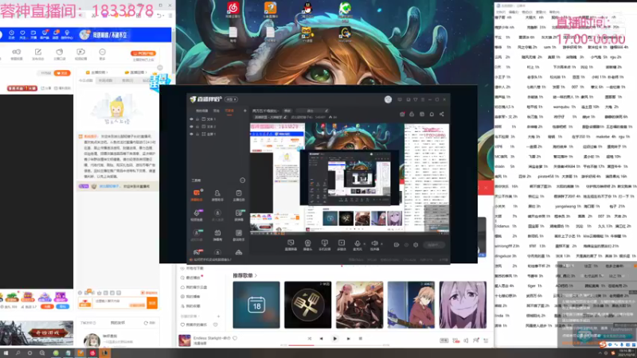Open the Endless Starlight album art thumbnail
637x358 pixels.
185,340
